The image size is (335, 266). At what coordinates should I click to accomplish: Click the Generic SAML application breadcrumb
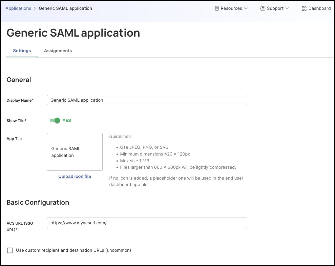click(x=65, y=8)
